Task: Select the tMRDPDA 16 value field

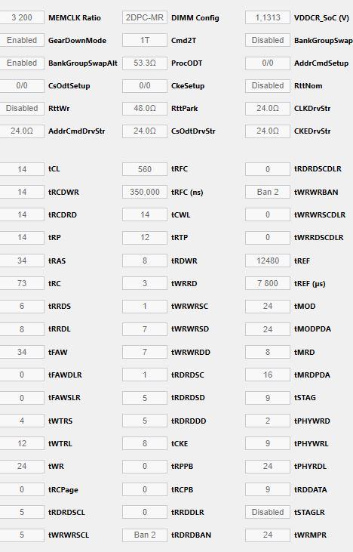Action: pyautogui.click(x=268, y=375)
